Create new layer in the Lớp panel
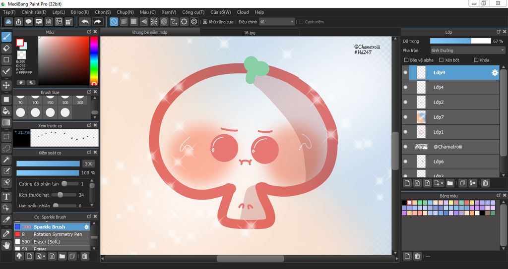 [407, 183]
